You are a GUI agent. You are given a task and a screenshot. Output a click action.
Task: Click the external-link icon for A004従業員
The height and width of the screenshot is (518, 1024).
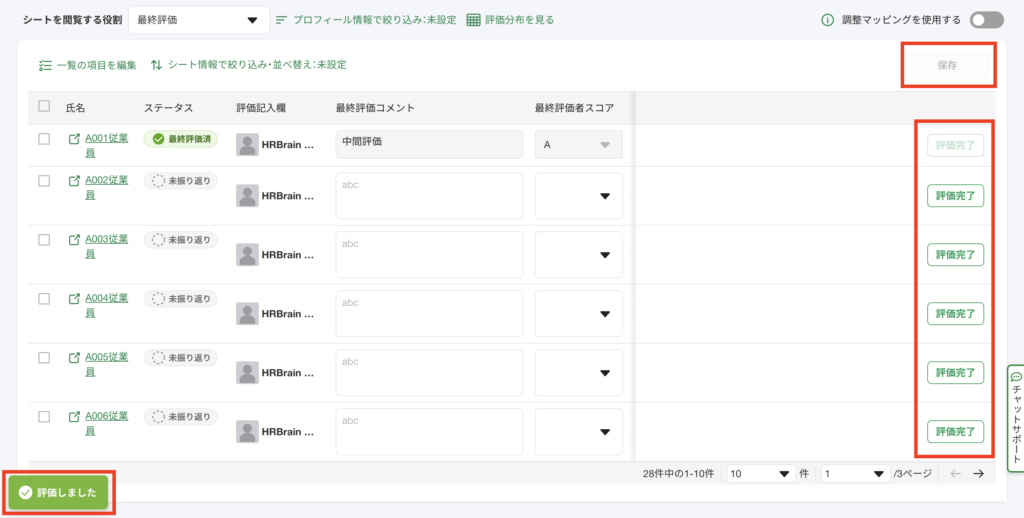(74, 299)
